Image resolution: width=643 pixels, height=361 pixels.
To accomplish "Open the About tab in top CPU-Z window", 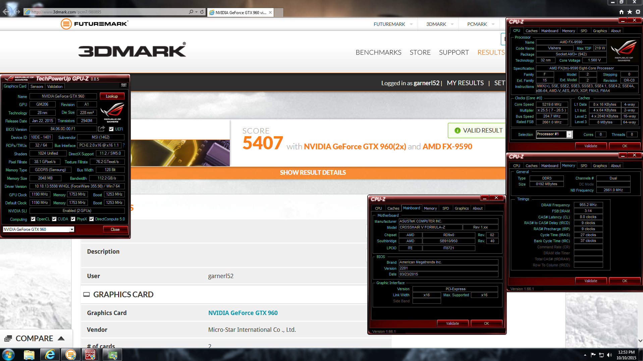I will (x=616, y=31).
